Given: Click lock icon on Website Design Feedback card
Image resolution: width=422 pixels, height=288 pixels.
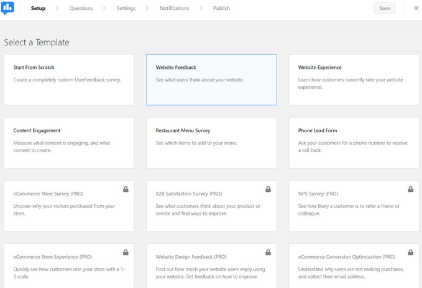Looking at the screenshot, I should click(268, 253).
